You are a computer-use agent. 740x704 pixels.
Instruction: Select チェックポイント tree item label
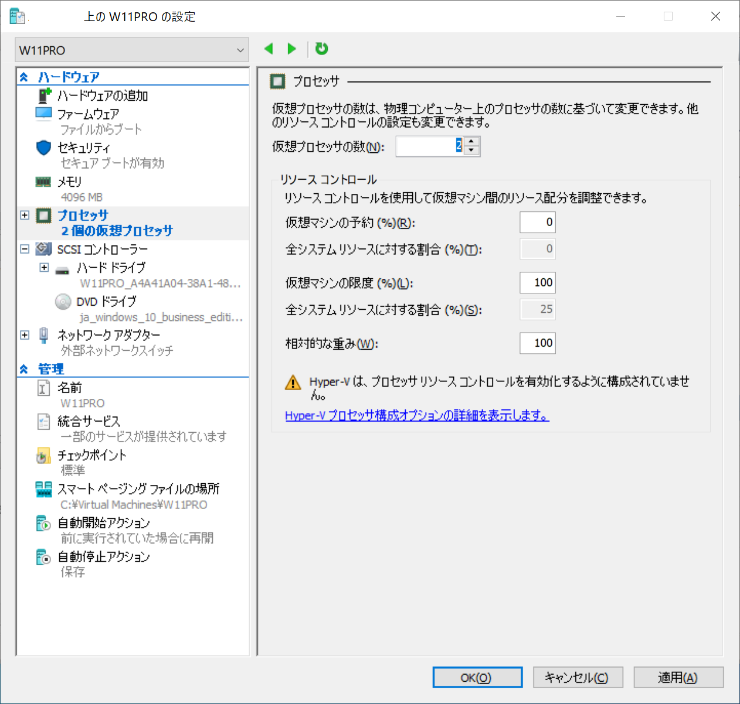tap(91, 455)
